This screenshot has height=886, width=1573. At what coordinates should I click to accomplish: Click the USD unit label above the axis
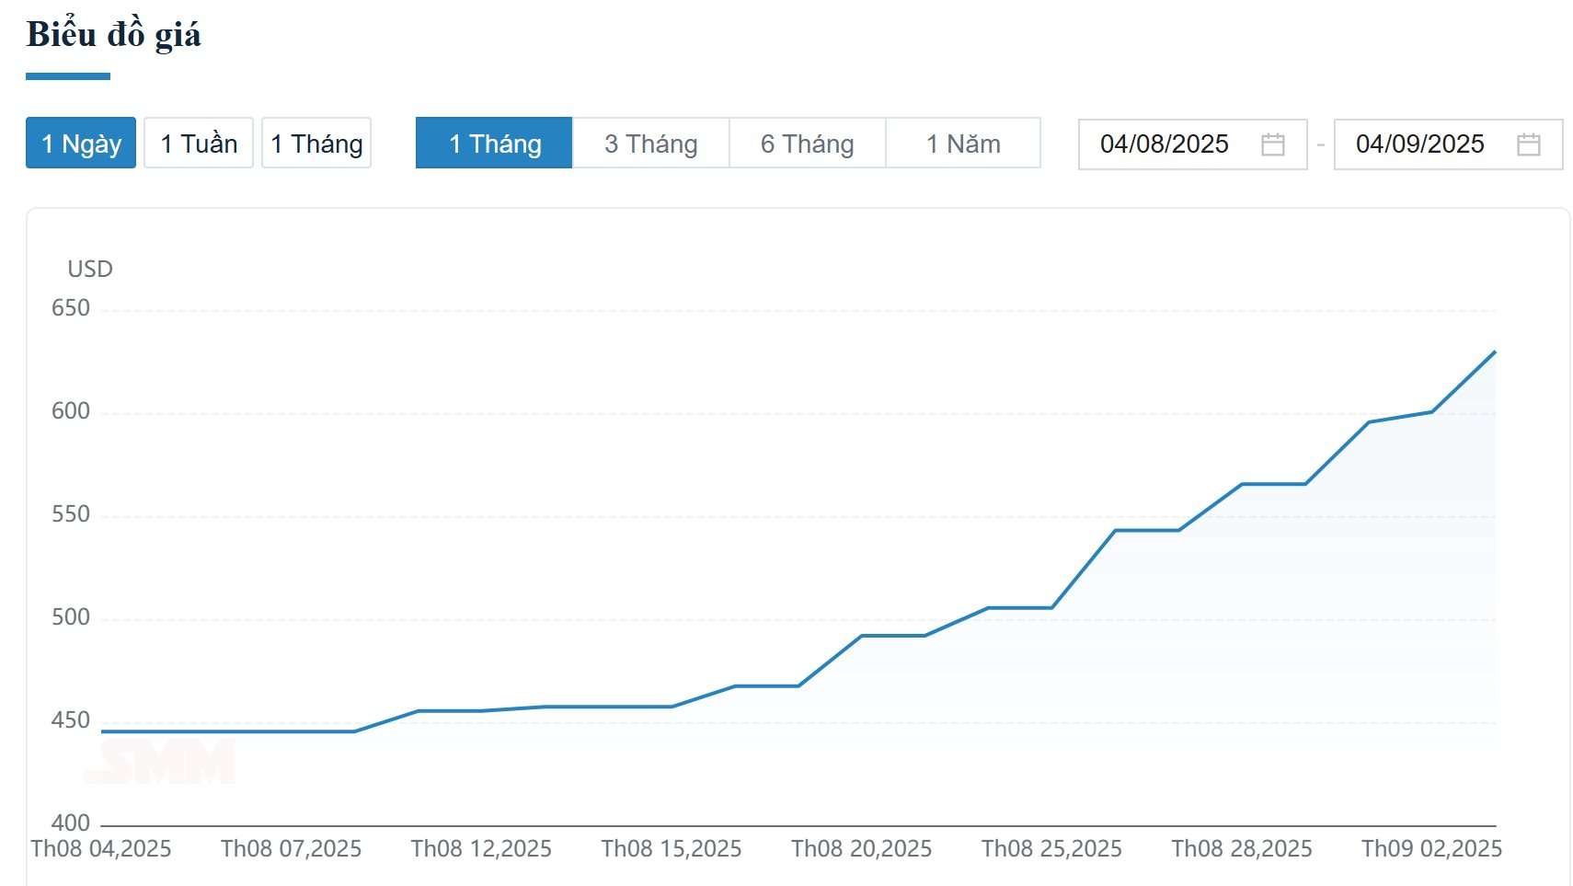[90, 269]
